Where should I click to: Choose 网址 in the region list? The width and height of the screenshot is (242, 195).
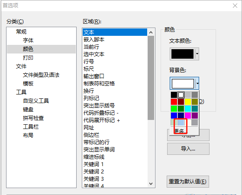115,128
